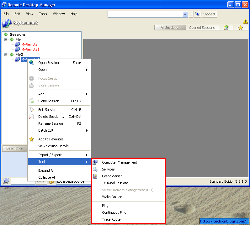Expand the Open submenu
250x225 pixels.
coord(59,70)
